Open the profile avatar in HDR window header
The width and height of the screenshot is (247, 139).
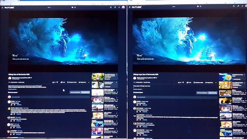[x=123, y=7]
